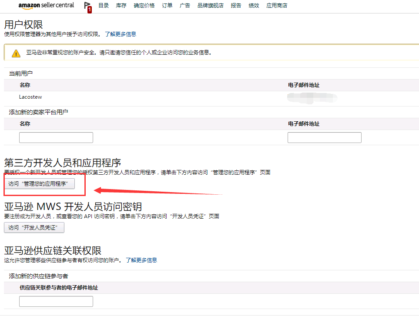Viewport: 419px width, 316px height.
Task: Open the 库存 menu
Action: (x=121, y=5)
